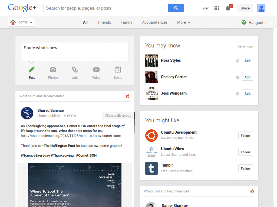Open the Tumblr page title
Viewport: 277px width, 207px height.
pyautogui.click(x=167, y=165)
